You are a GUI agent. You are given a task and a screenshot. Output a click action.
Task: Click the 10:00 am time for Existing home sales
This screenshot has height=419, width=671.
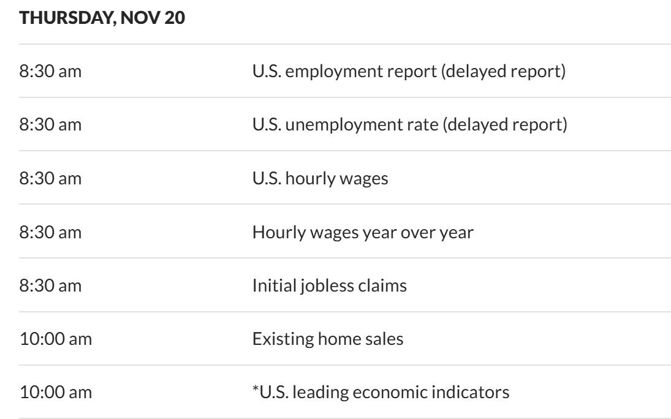55,339
